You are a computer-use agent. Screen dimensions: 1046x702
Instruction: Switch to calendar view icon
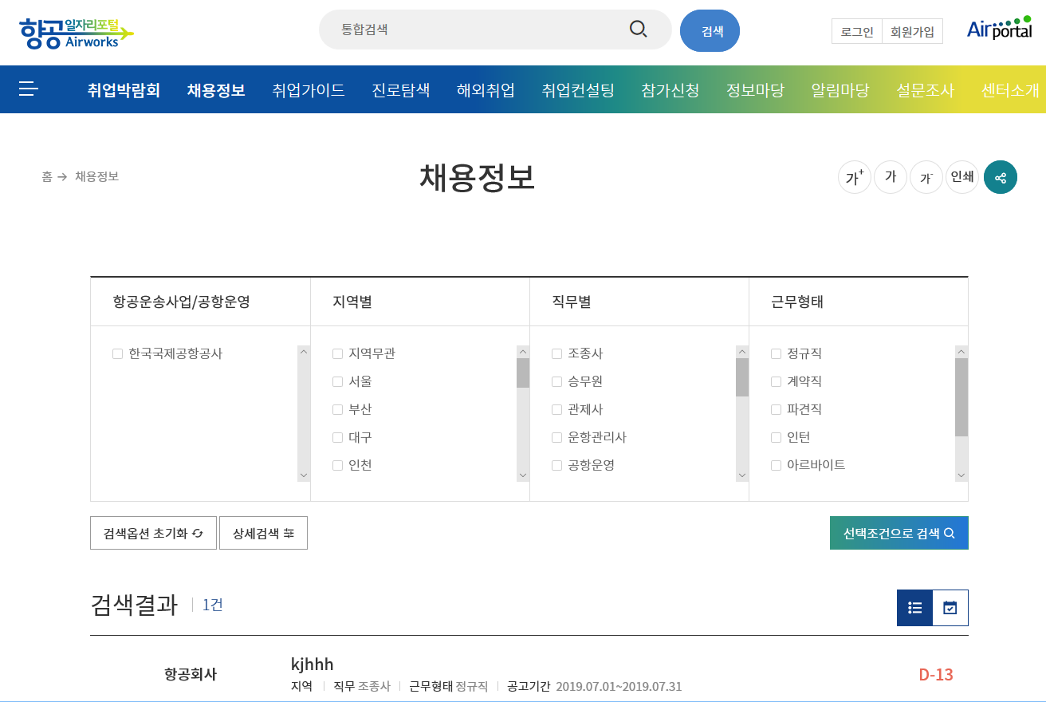pos(950,608)
